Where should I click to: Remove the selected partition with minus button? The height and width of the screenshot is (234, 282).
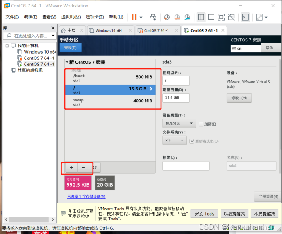(x=83, y=168)
